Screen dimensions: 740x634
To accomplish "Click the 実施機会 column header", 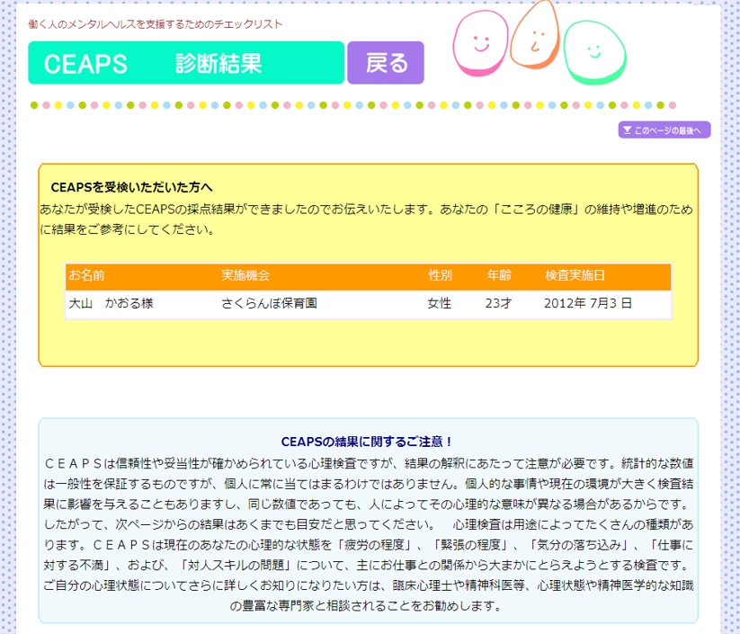I will tap(245, 275).
